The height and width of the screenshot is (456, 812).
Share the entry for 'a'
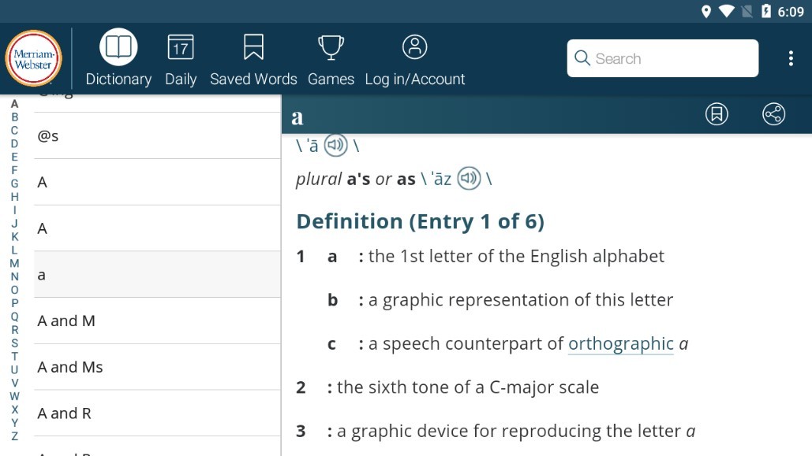773,114
